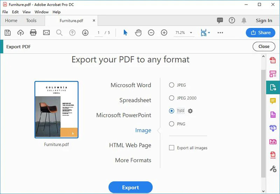Image resolution: width=280 pixels, height=194 pixels.
Task: Open the Find text magnifier icon
Action: point(59,33)
